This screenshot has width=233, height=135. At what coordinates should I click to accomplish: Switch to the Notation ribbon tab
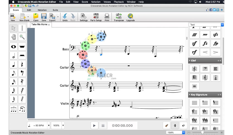click(42, 10)
